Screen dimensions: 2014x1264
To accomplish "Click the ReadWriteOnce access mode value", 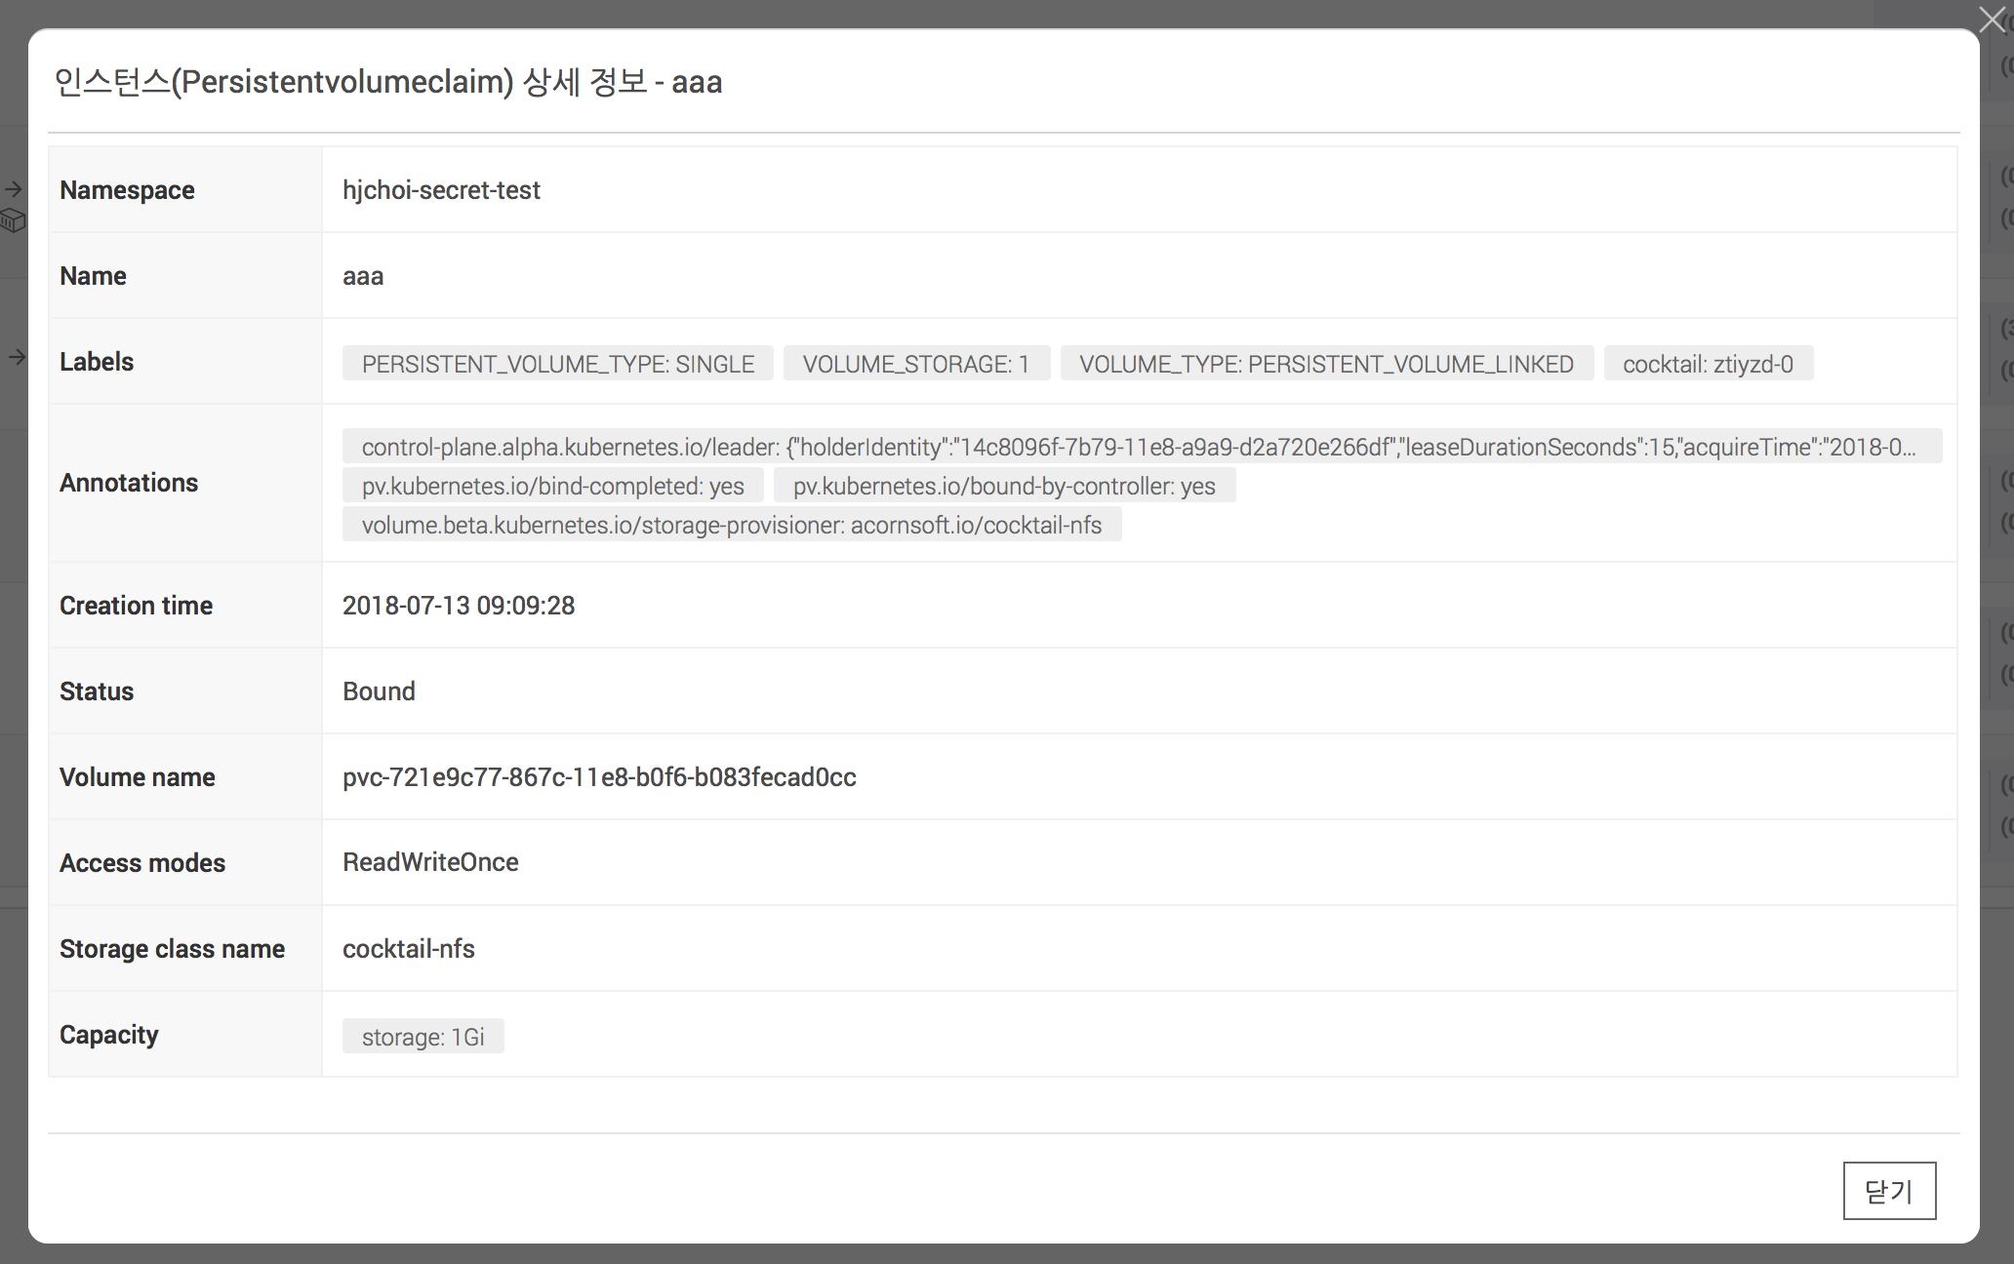I will (x=430, y=862).
